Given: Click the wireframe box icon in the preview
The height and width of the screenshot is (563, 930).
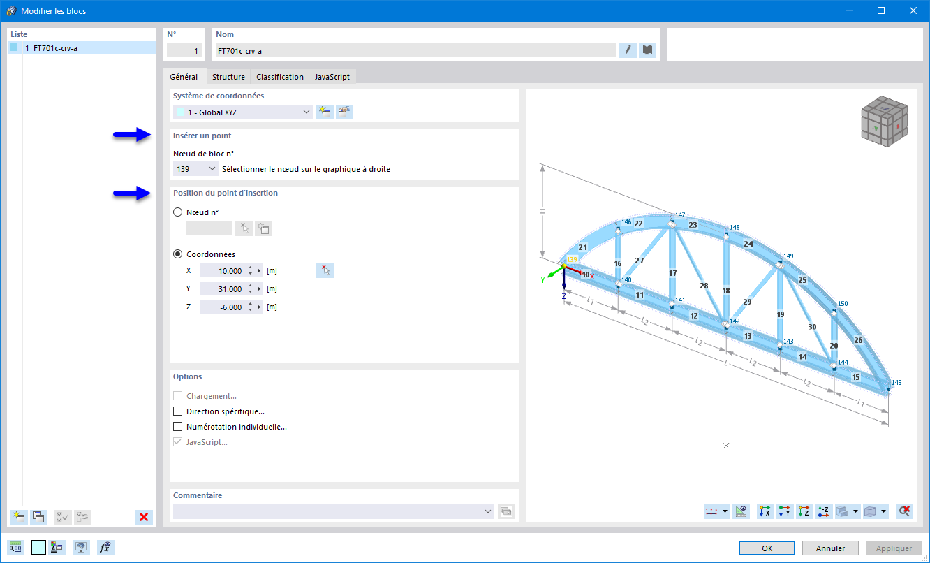Looking at the screenshot, I should [870, 511].
